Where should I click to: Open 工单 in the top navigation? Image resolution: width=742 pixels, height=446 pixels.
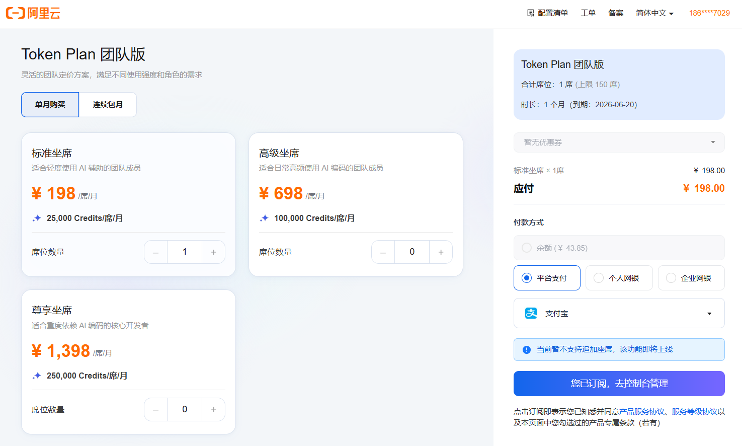click(588, 13)
